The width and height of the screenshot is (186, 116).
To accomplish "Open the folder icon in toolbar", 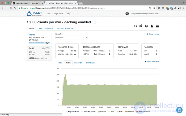I will point(157,26).
